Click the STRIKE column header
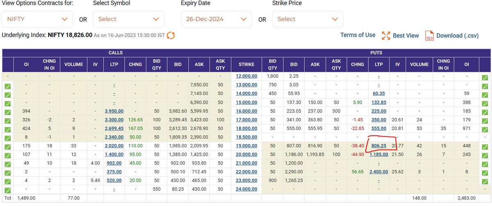The width and height of the screenshot is (492, 206). [x=246, y=65]
